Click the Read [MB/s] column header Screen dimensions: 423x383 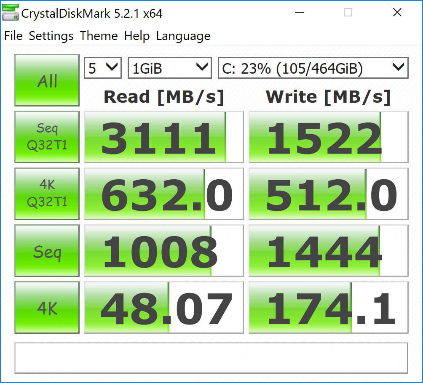164,97
